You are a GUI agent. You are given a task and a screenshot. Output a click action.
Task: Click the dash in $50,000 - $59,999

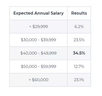[x=39, y=67]
